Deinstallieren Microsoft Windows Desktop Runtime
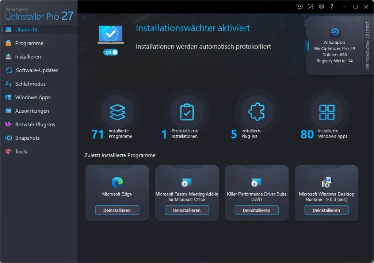The height and width of the screenshot is (263, 374). click(x=326, y=210)
